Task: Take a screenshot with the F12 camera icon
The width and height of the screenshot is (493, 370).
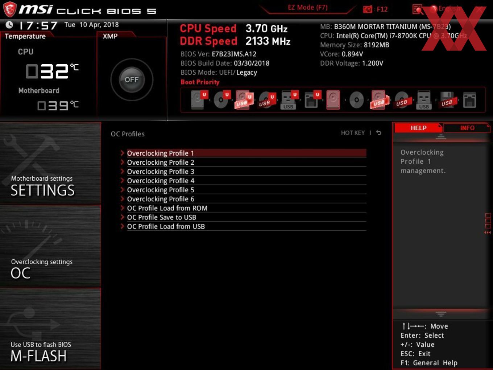Action: 368,9
